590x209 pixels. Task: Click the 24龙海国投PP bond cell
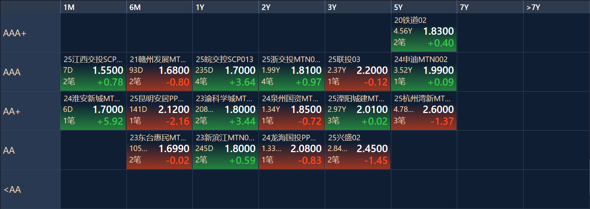[x=291, y=150]
